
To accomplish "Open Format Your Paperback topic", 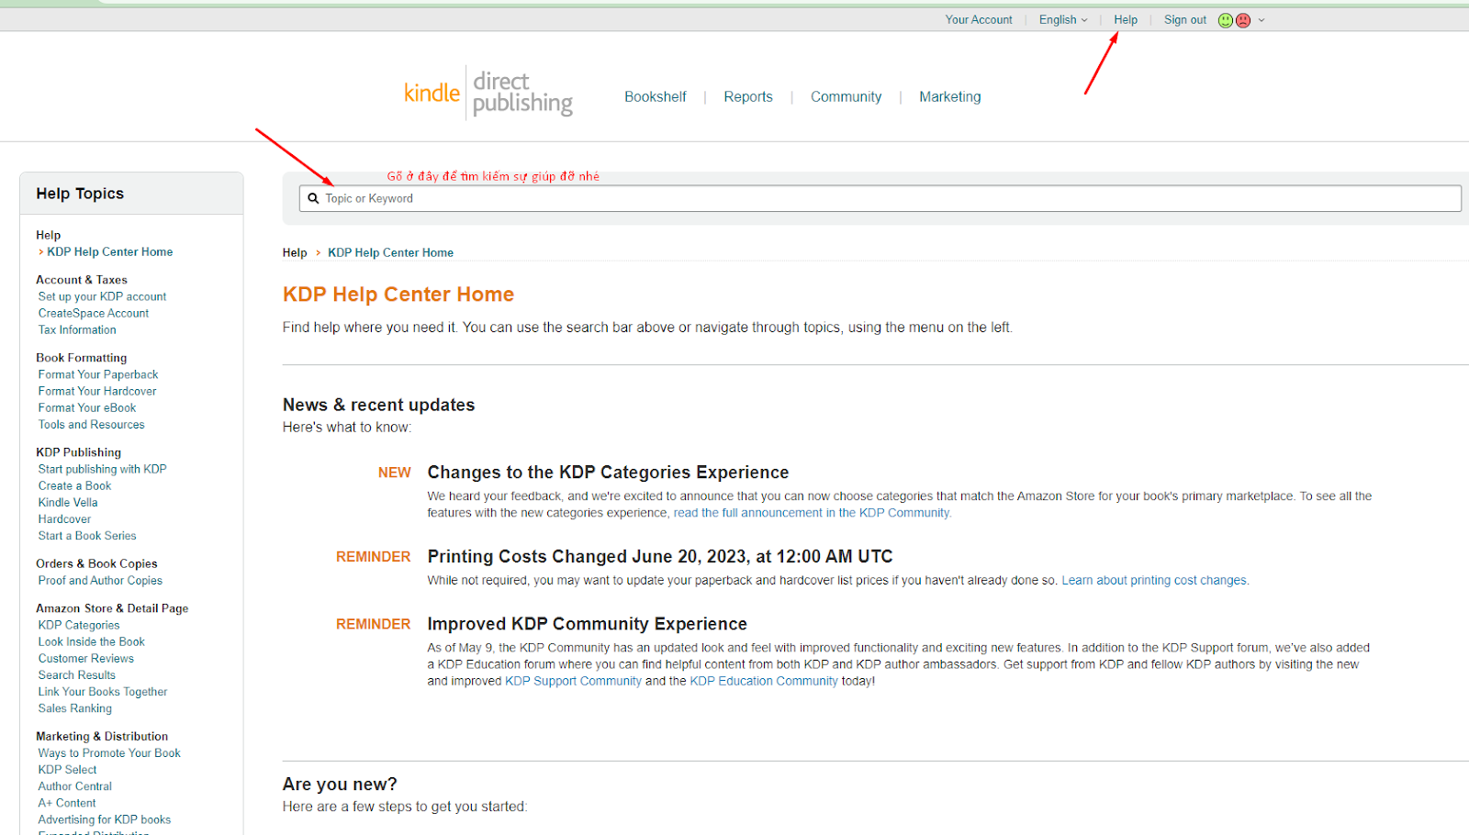I will (x=98, y=374).
